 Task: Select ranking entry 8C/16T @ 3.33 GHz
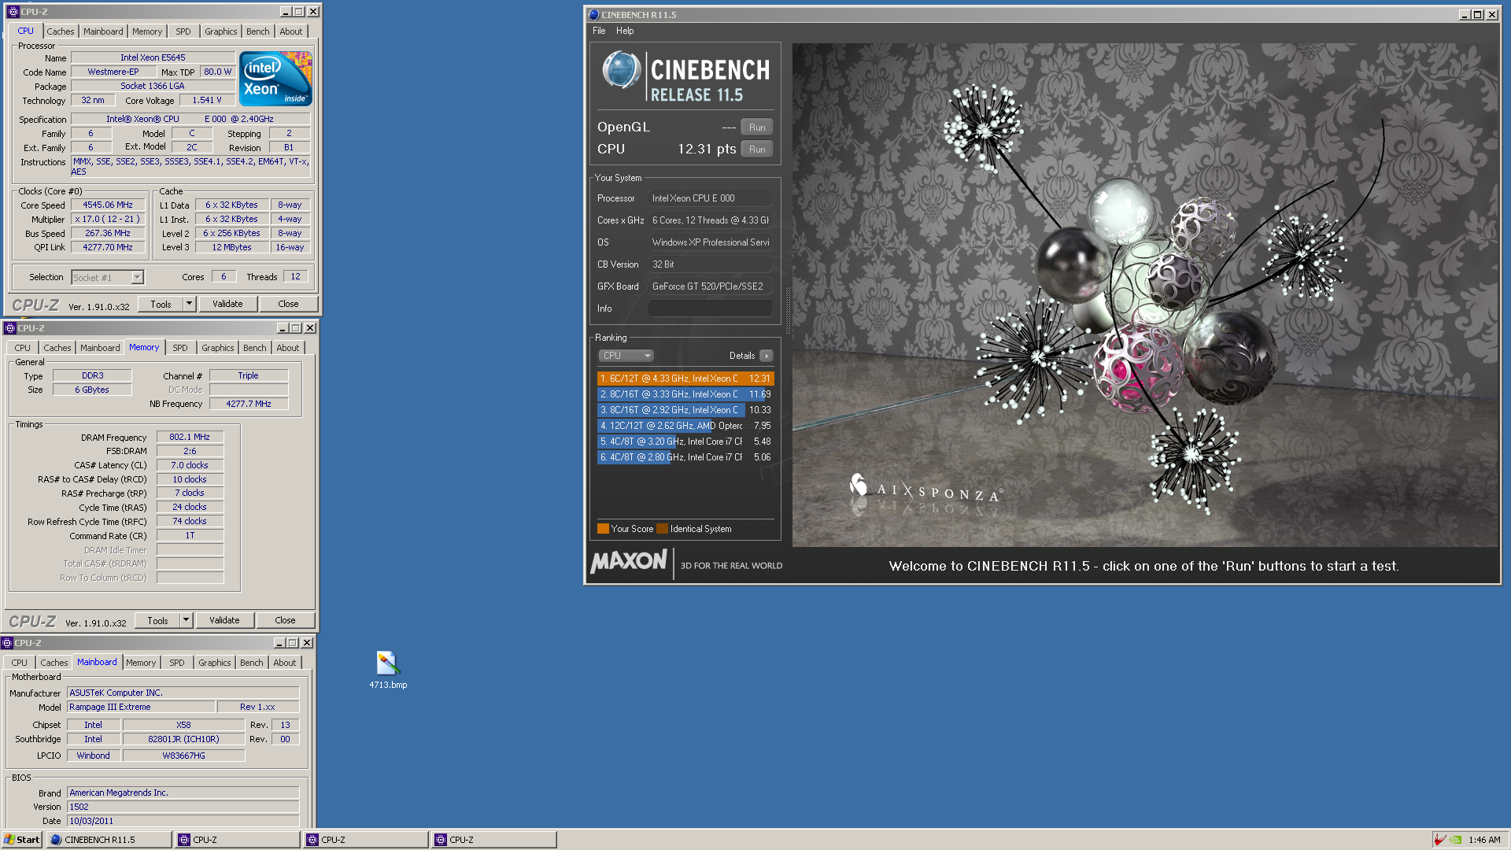tap(685, 394)
